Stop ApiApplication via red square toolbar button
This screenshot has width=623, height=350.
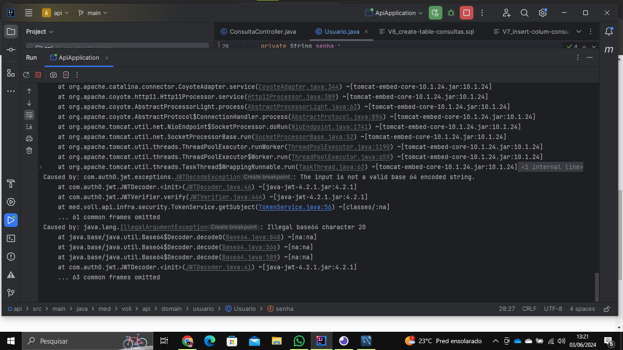pos(467,13)
